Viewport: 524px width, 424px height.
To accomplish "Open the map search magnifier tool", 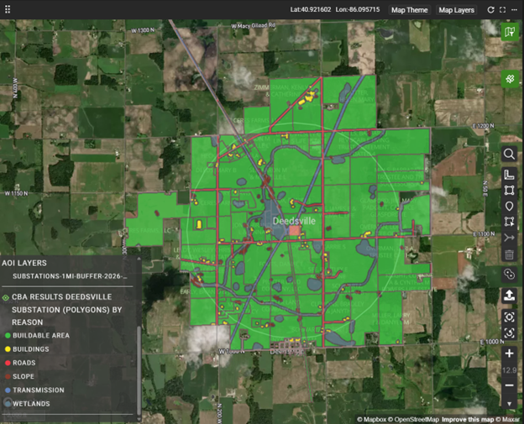I will 509,154.
